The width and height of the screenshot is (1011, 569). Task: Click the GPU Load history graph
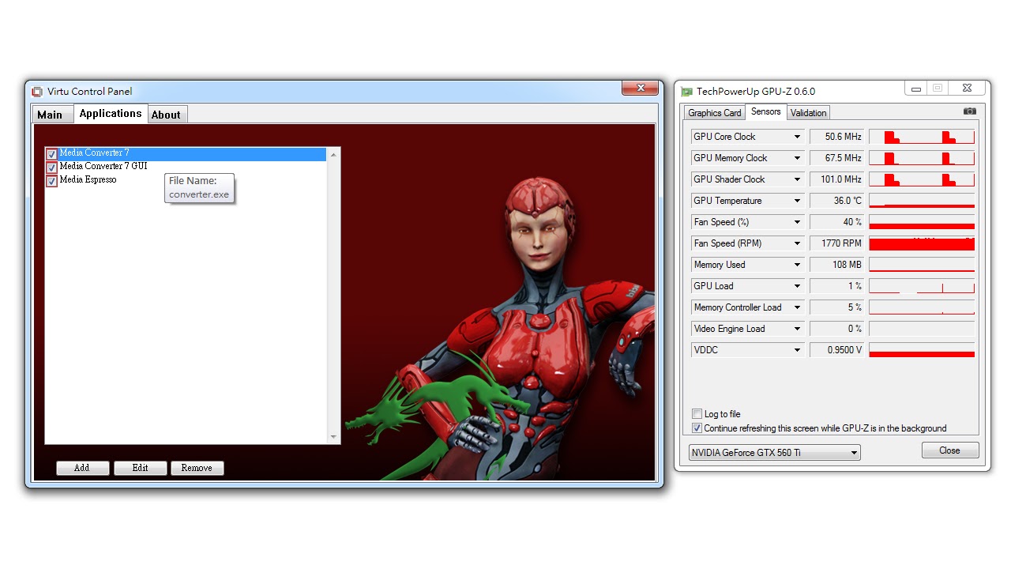tap(922, 286)
